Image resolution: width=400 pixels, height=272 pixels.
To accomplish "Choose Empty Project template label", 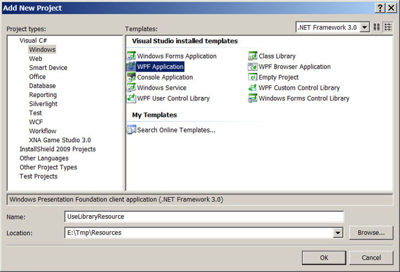I will pyautogui.click(x=279, y=77).
